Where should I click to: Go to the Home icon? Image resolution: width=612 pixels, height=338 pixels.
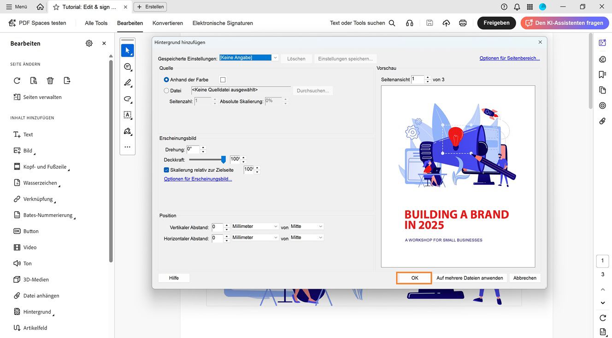(41, 7)
